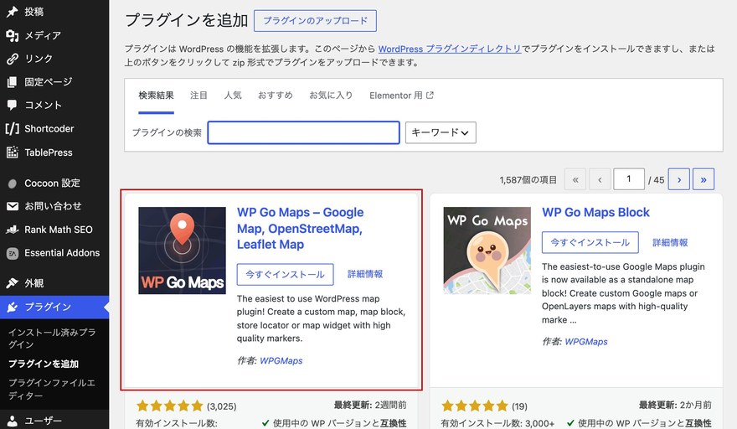737x429 pixels.
Task: Switch to the 注目 tab
Action: [198, 96]
